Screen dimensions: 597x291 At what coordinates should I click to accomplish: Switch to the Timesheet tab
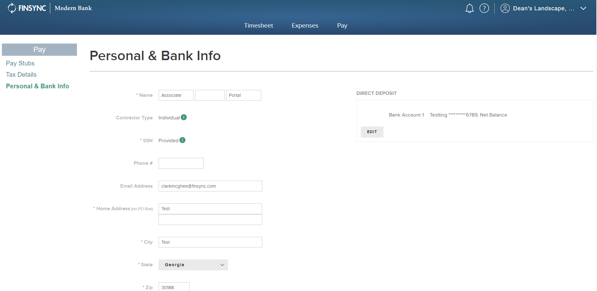tap(258, 25)
